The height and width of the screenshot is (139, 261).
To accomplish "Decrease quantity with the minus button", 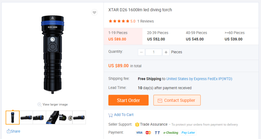I will tap(142, 52).
